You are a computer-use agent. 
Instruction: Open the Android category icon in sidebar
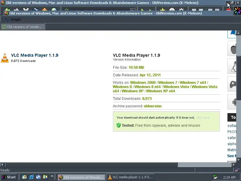232,102
